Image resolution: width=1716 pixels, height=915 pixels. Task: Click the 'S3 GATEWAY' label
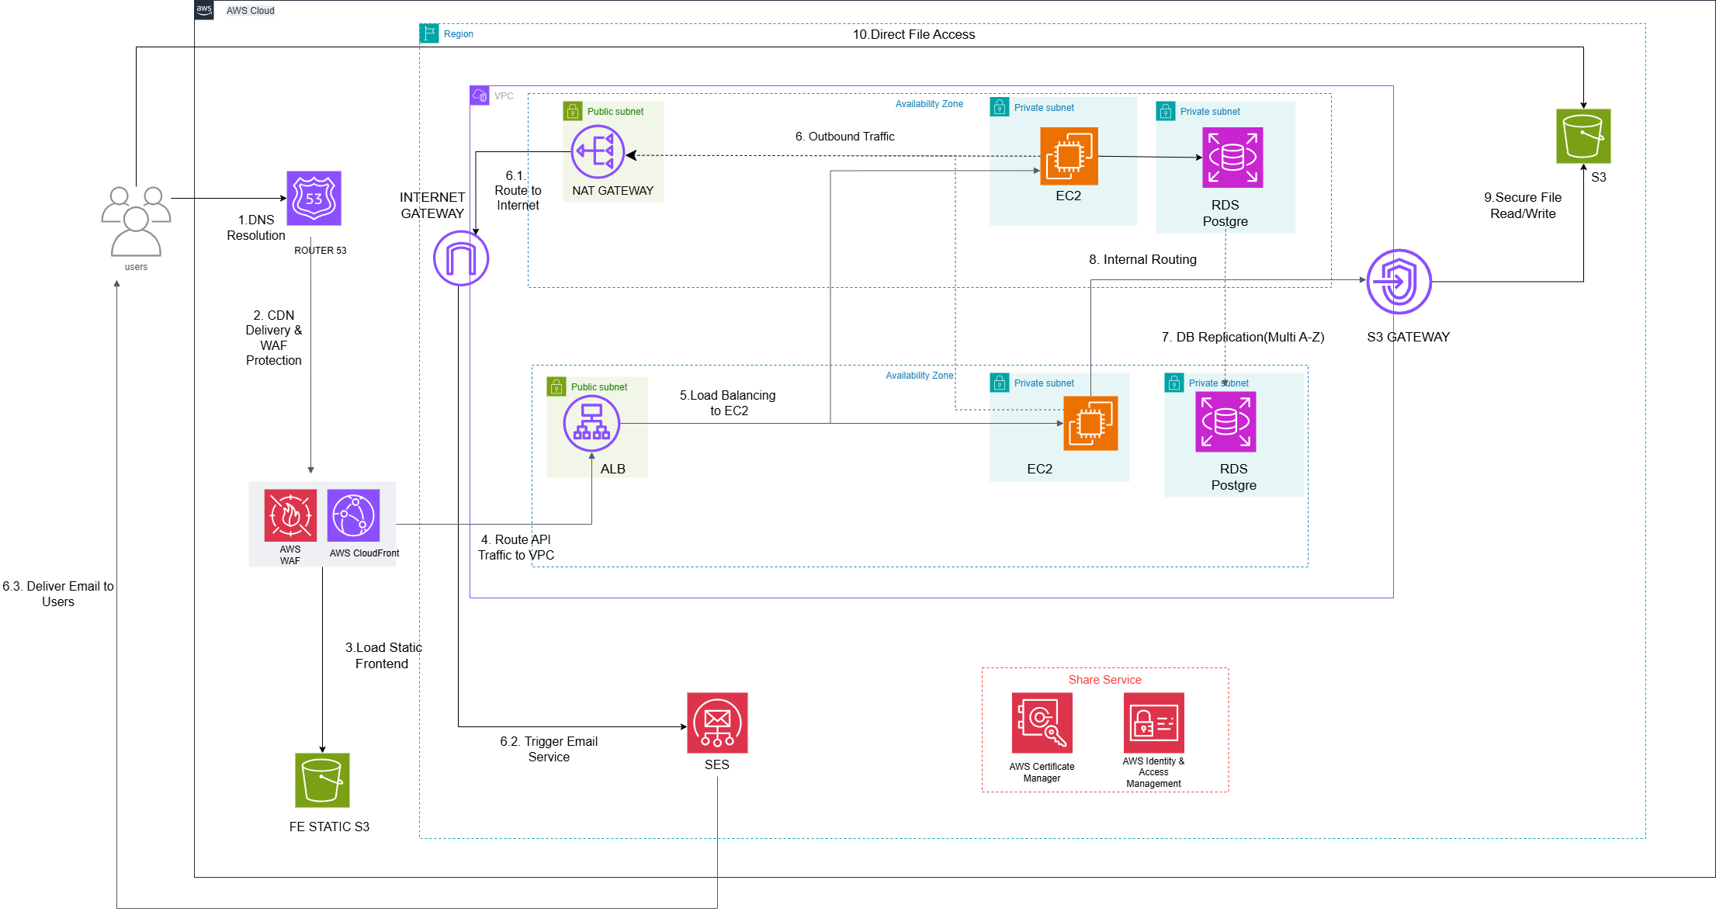point(1408,337)
